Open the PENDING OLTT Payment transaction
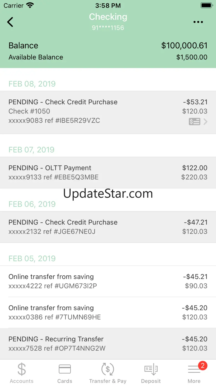Screen dimensions: 216x385 108,172
